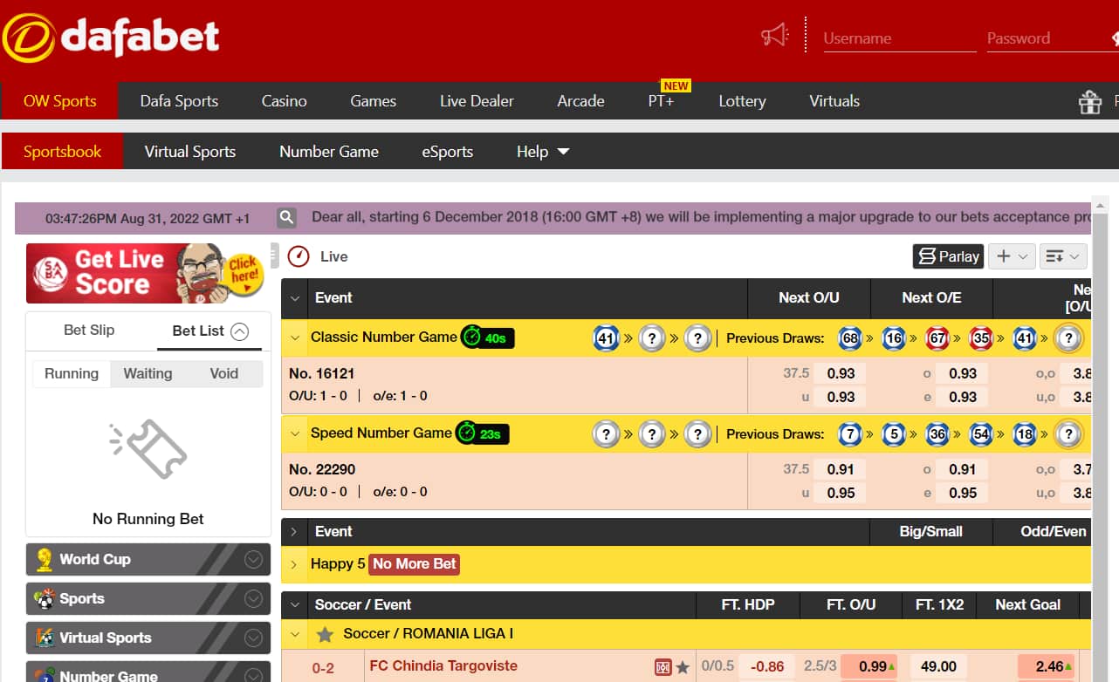The width and height of the screenshot is (1119, 682).
Task: Click previous draw ball 16
Action: point(894,338)
